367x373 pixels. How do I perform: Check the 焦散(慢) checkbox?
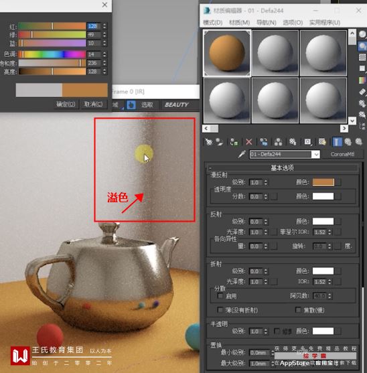coord(298,310)
